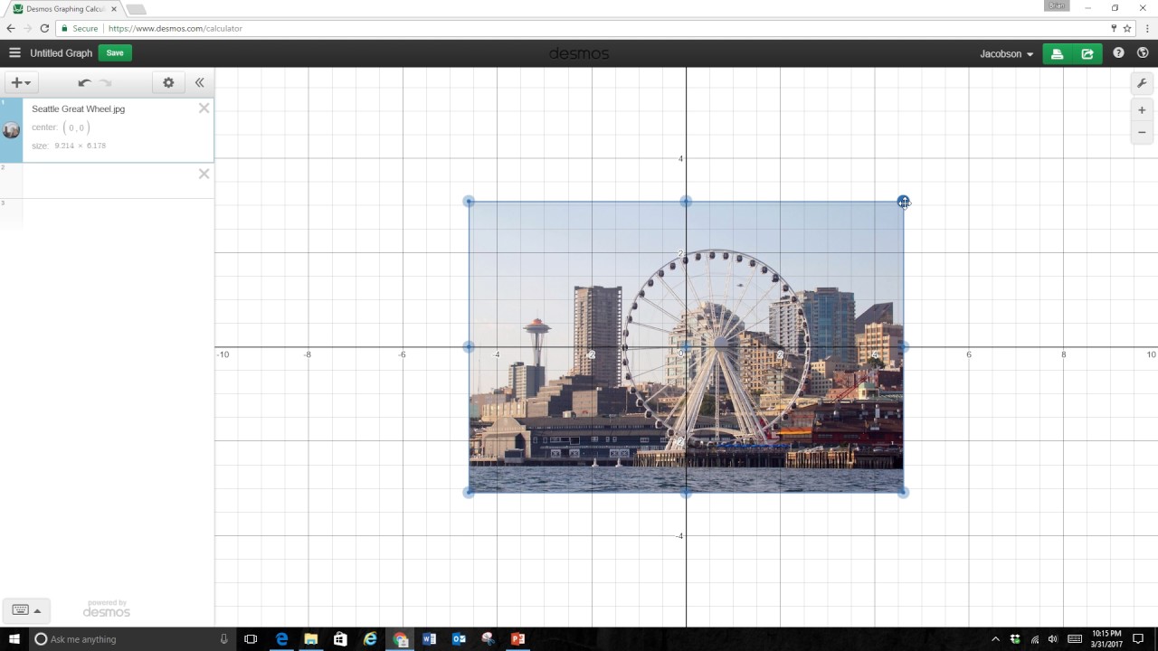Go forward in the browser
1158x651 pixels.
(x=27, y=28)
